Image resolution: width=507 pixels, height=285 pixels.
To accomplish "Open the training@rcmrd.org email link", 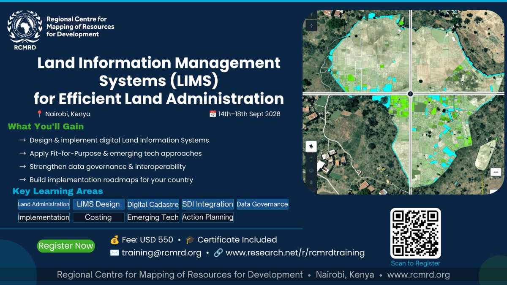I will tap(162, 253).
